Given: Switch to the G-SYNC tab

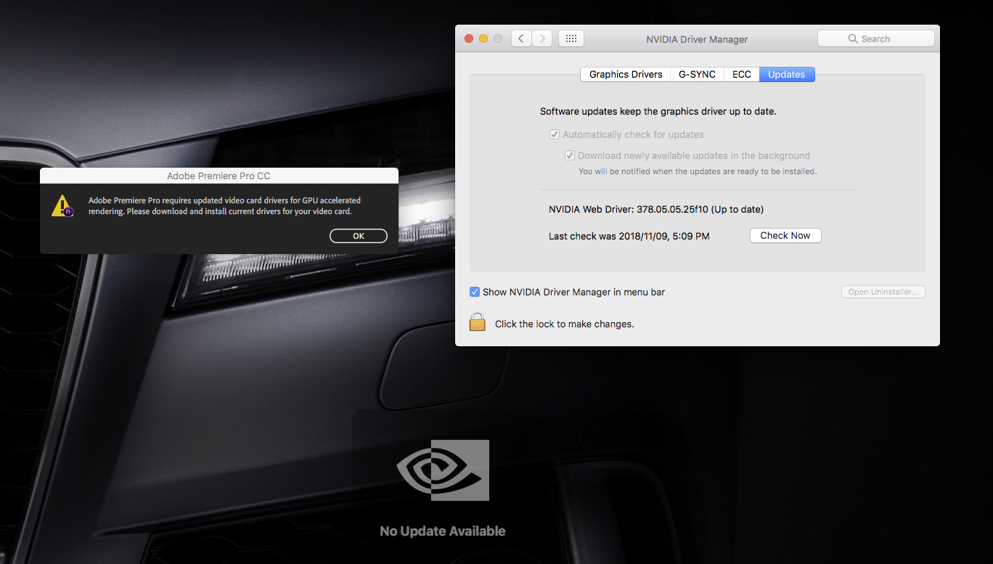Looking at the screenshot, I should (x=697, y=74).
